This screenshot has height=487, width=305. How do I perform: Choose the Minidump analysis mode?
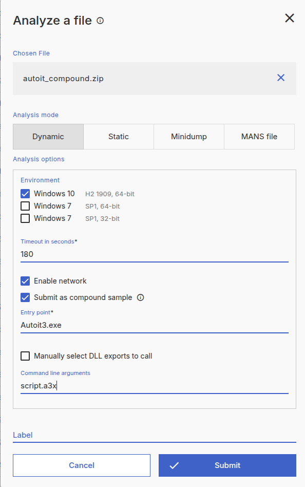point(189,137)
